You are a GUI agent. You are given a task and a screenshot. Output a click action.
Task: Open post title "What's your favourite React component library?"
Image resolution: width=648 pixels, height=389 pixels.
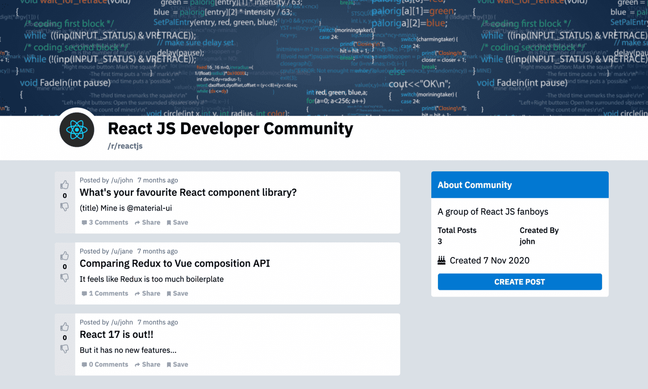click(x=188, y=192)
